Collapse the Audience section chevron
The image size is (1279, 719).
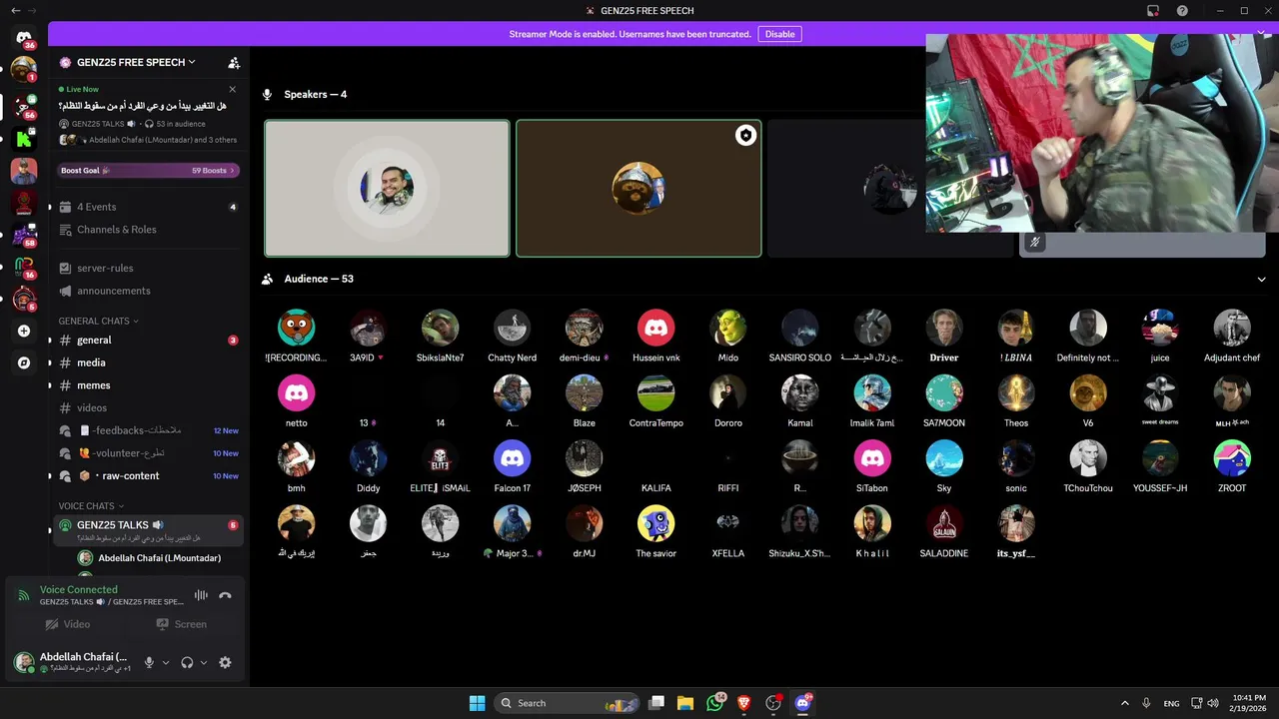coord(1261,280)
